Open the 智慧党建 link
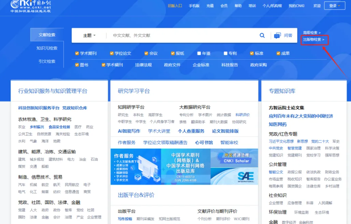Image resolution: width=351 pixels, height=224 pixels. click(294, 148)
